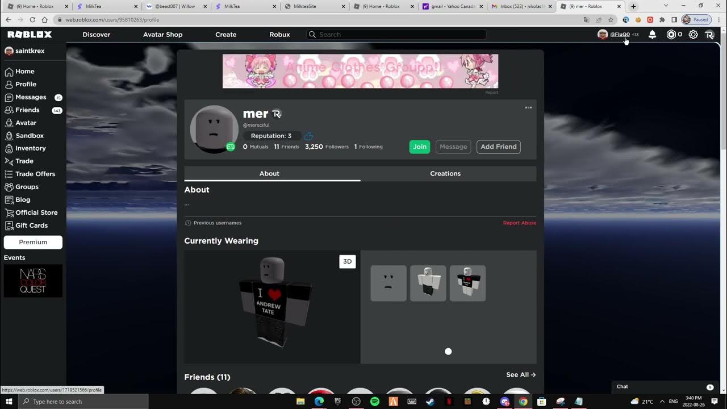Click the Report Abuse link
This screenshot has width=727, height=409.
[x=520, y=223]
